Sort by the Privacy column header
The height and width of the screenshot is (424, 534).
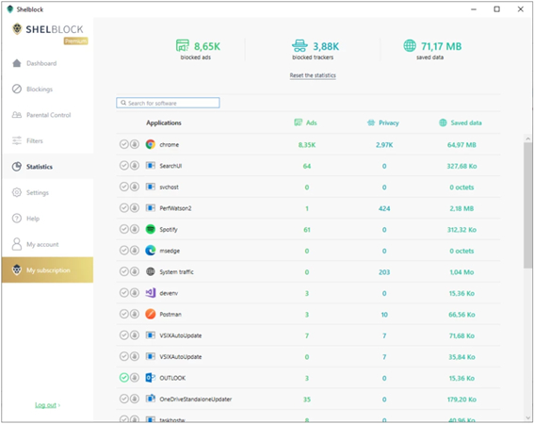tap(383, 122)
